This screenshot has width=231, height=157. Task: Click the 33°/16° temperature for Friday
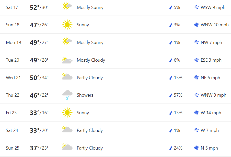[39, 113]
